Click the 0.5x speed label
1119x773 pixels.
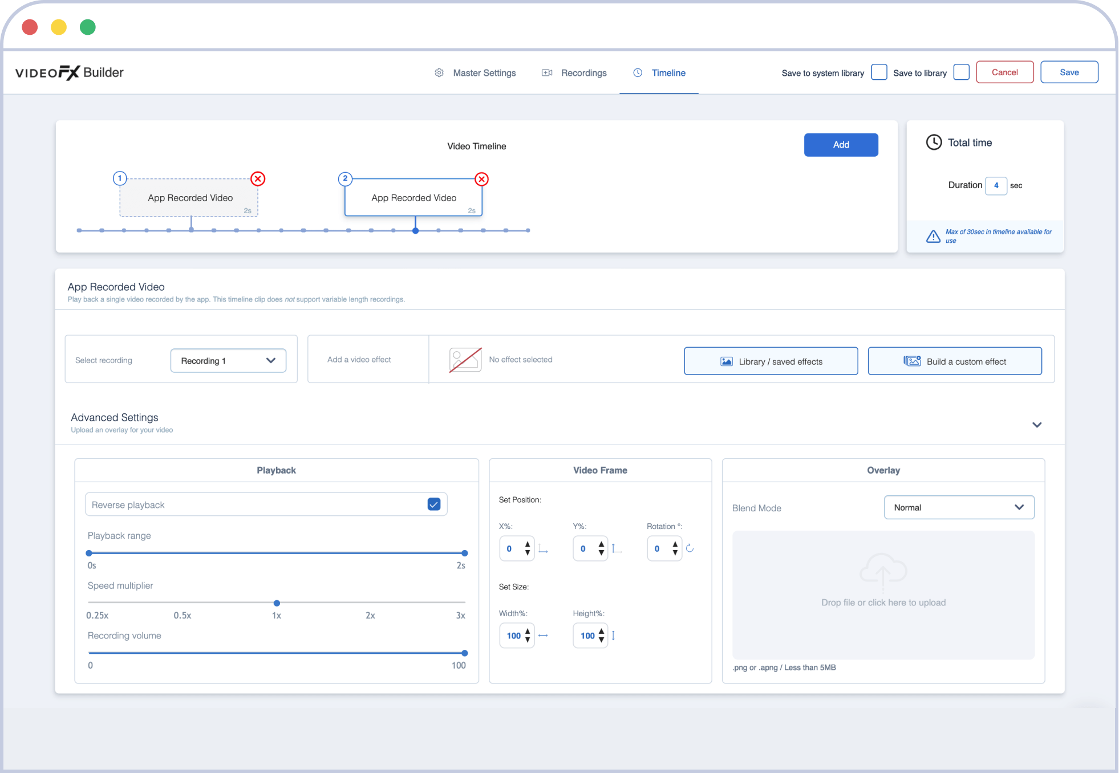coord(183,616)
